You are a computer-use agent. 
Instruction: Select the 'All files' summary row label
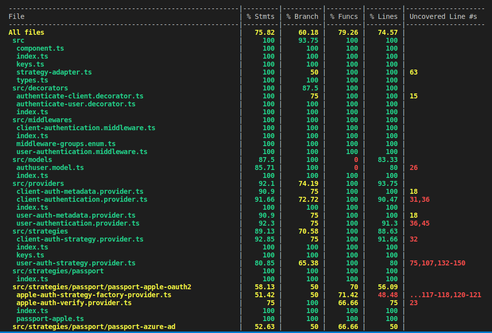[26, 32]
